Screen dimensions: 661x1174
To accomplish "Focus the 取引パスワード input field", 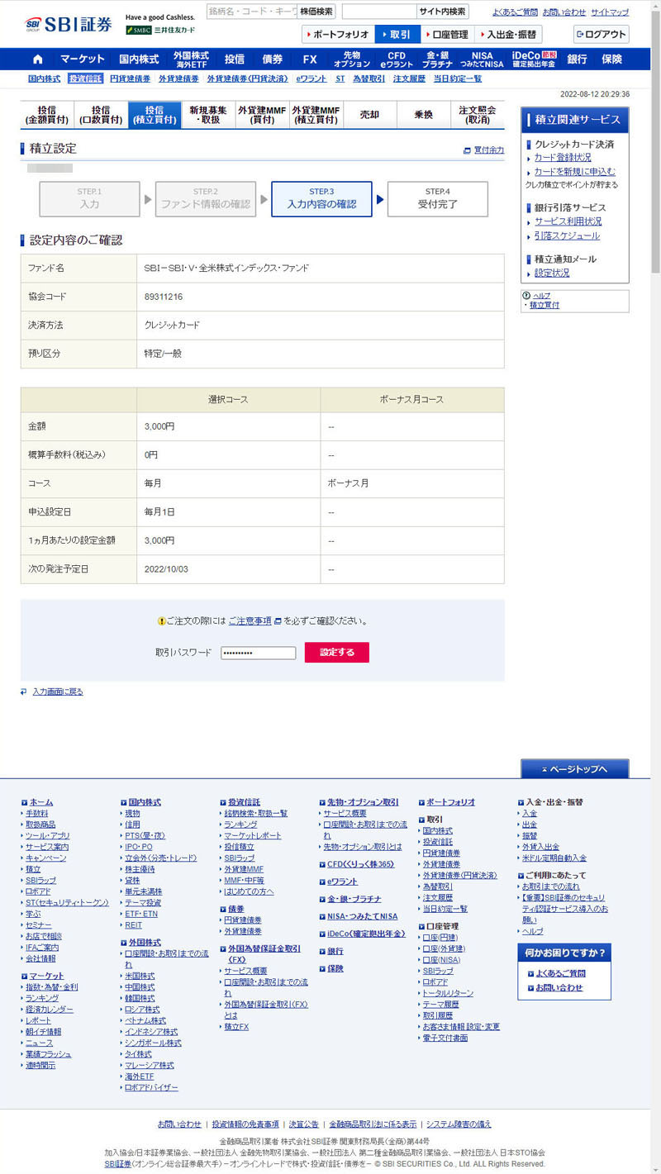I will (x=258, y=653).
